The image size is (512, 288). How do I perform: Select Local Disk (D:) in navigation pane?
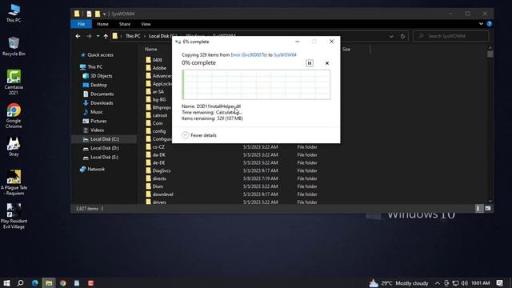point(101,148)
